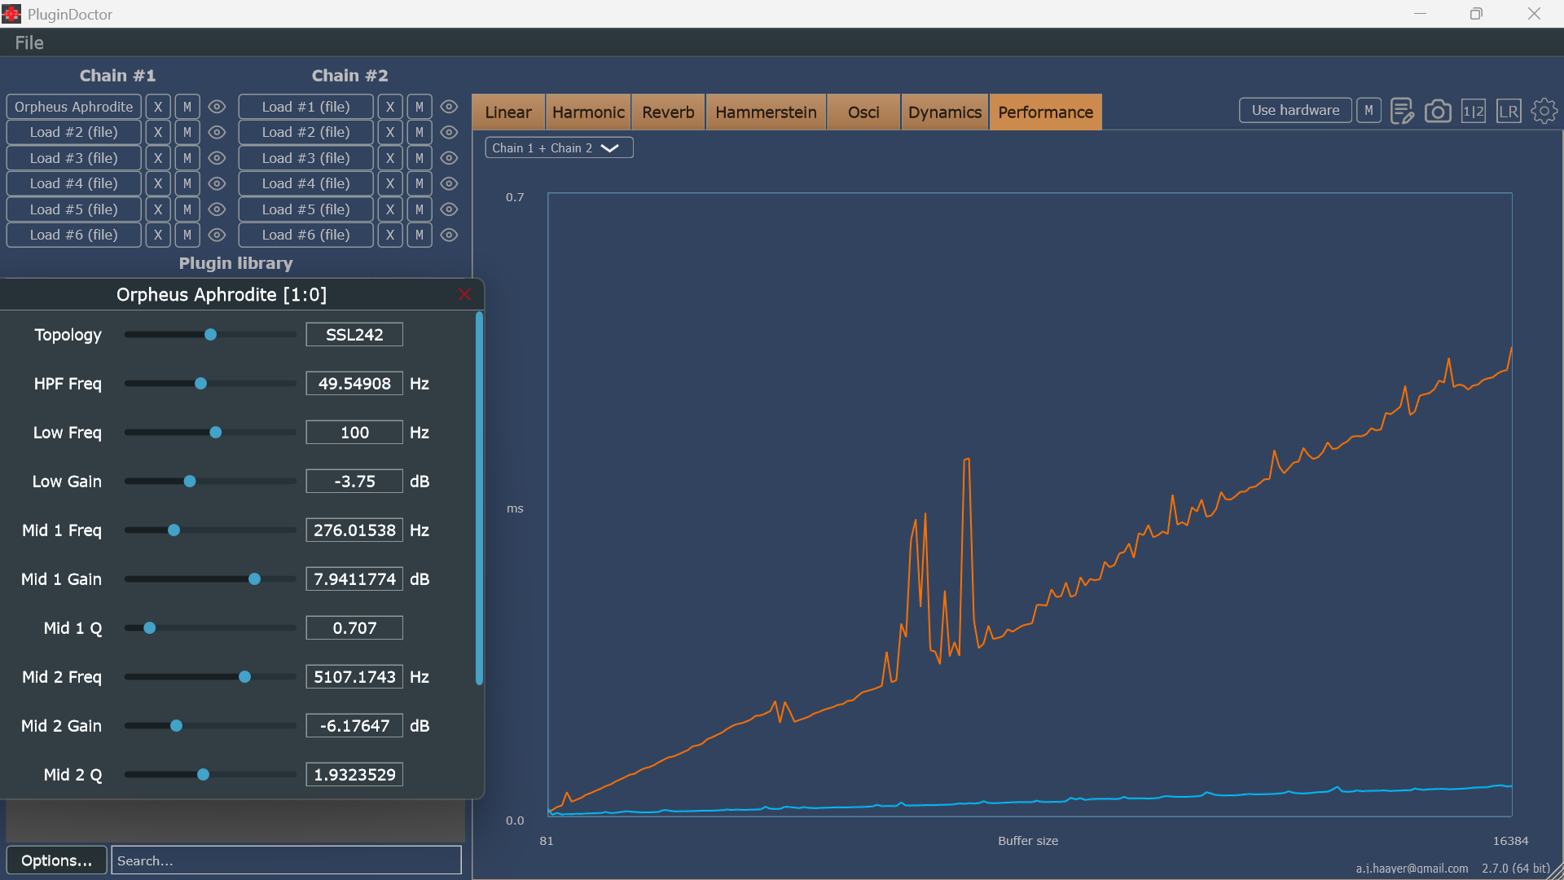Click the LR channel icon
Viewport: 1564px width, 880px height.
[1509, 111]
